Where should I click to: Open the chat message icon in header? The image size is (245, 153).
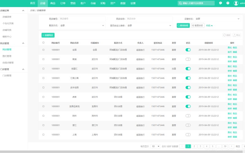pos(221,3)
